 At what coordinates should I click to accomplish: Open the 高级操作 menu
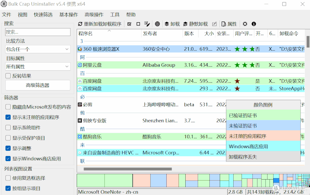[94, 15]
